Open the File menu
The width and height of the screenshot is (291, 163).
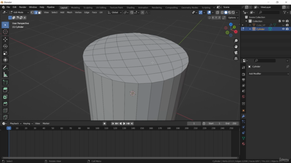8,7
